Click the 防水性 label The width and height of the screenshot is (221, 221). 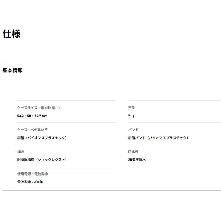(133, 152)
